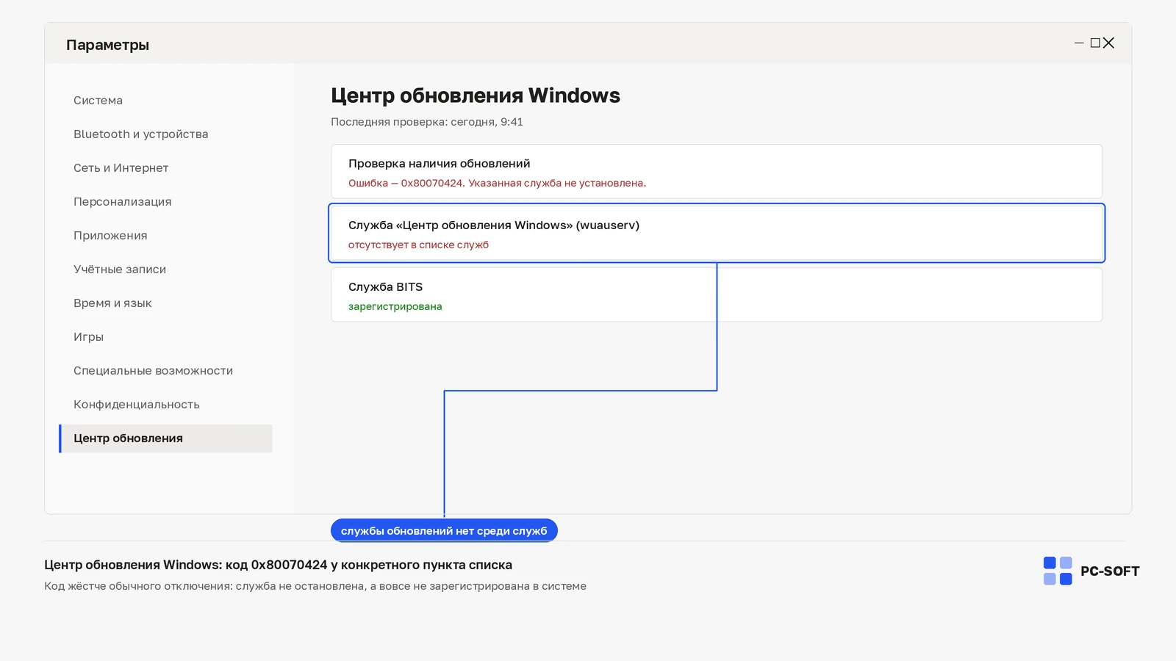Close the Параметры window
The height and width of the screenshot is (661, 1176).
[1108, 43]
